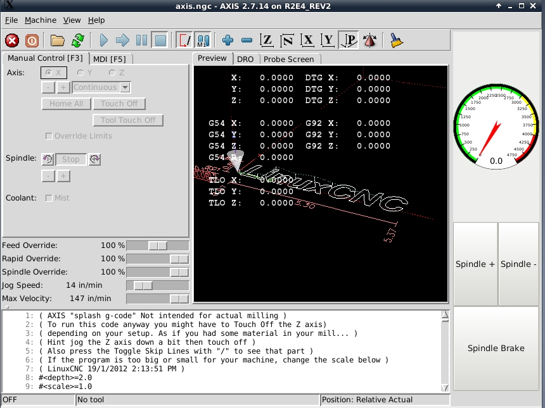Viewport: 545px width, 408px height.
Task: Switch to the MDI [F5] tab
Action: point(110,59)
